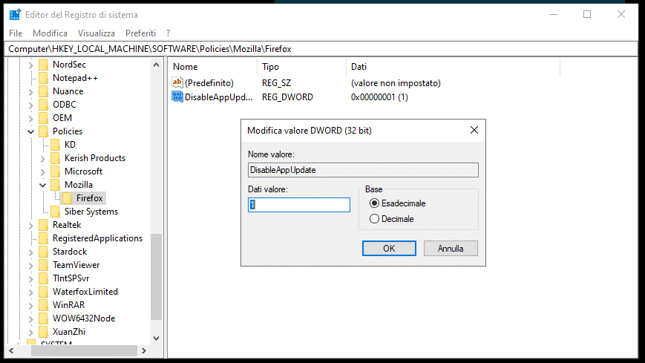The image size is (645, 363).
Task: Select the Esadecimale radio button
Action: (x=374, y=203)
